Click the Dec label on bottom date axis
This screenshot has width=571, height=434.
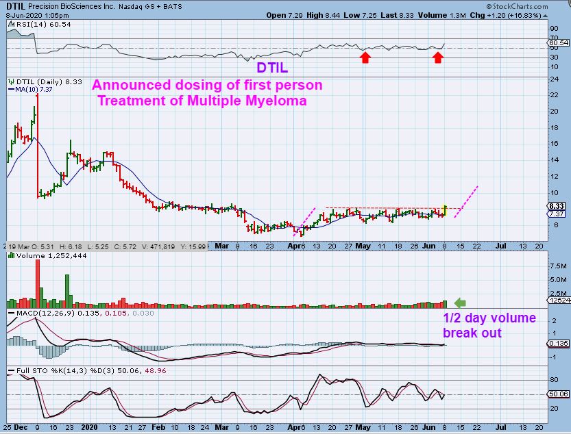click(x=21, y=427)
